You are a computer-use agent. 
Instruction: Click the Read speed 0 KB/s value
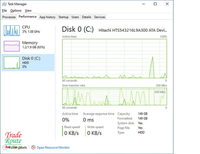(x=71, y=133)
